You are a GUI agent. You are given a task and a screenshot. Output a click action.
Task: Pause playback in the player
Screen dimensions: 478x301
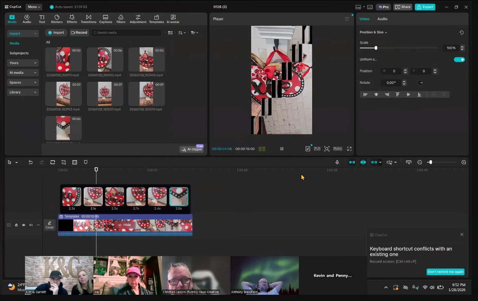[x=282, y=149]
